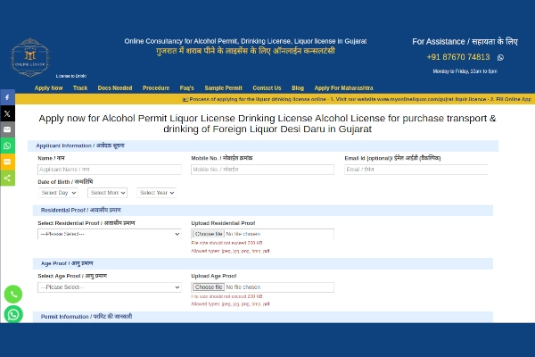Share page on Facebook from sidebar
Image resolution: width=535 pixels, height=357 pixels.
tap(7, 97)
